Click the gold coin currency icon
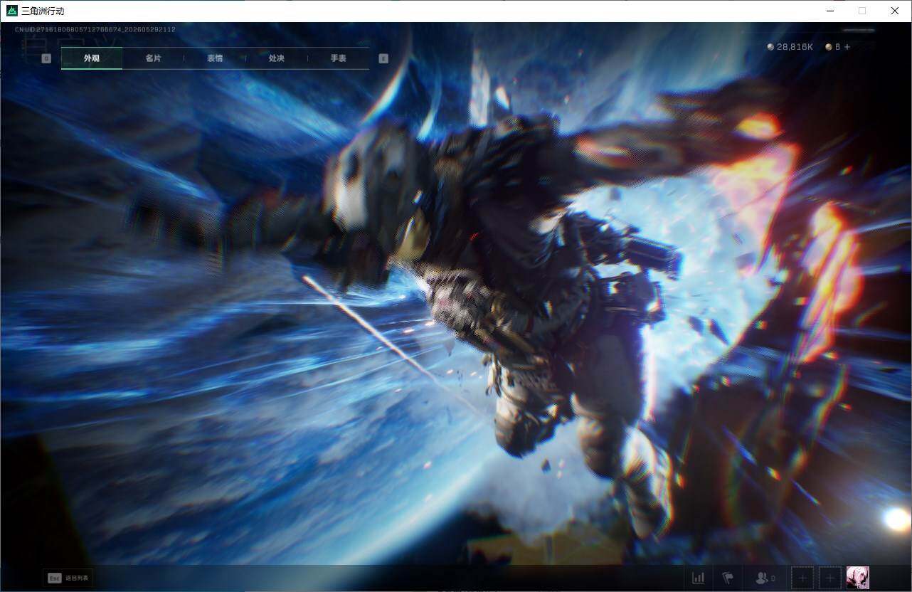This screenshot has height=592, width=912. pyautogui.click(x=829, y=47)
